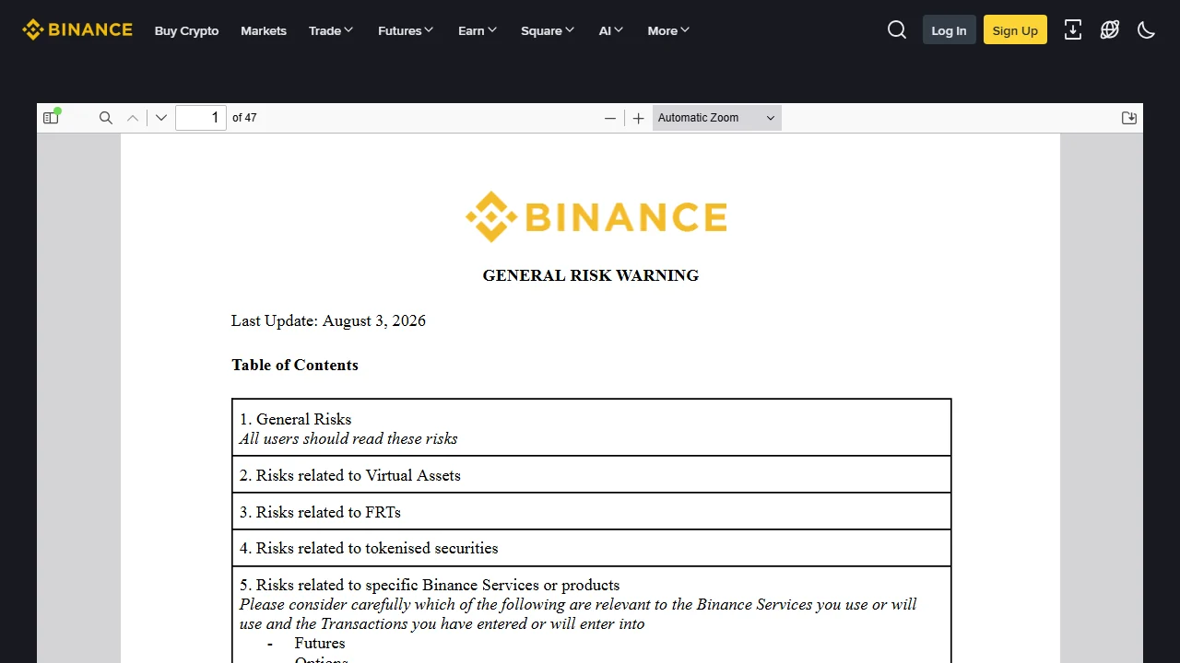Click the Sign Up button

click(1015, 29)
